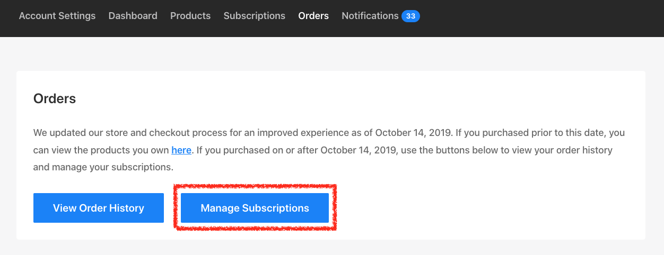Navigate to Dashboard from the top menu
This screenshot has height=255, width=664.
133,16
